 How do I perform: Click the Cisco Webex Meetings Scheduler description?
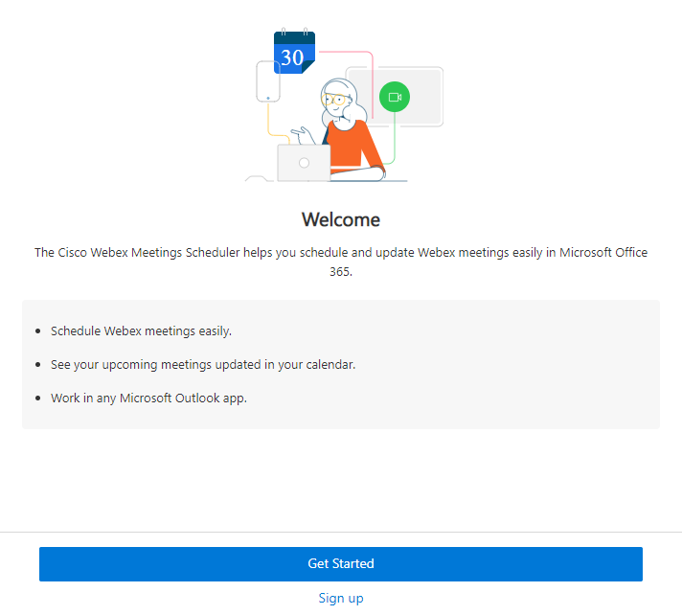click(341, 262)
